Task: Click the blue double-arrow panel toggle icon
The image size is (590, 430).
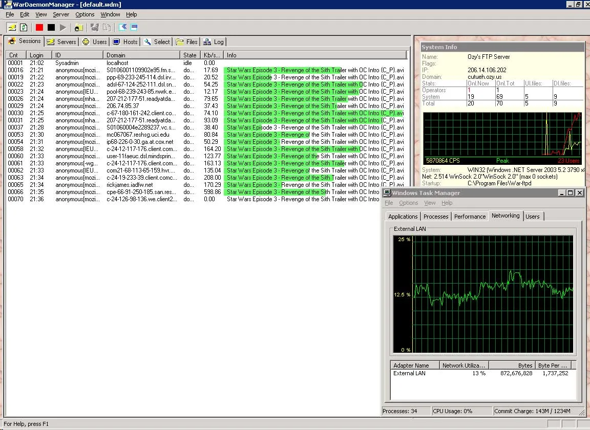Action: (122, 28)
